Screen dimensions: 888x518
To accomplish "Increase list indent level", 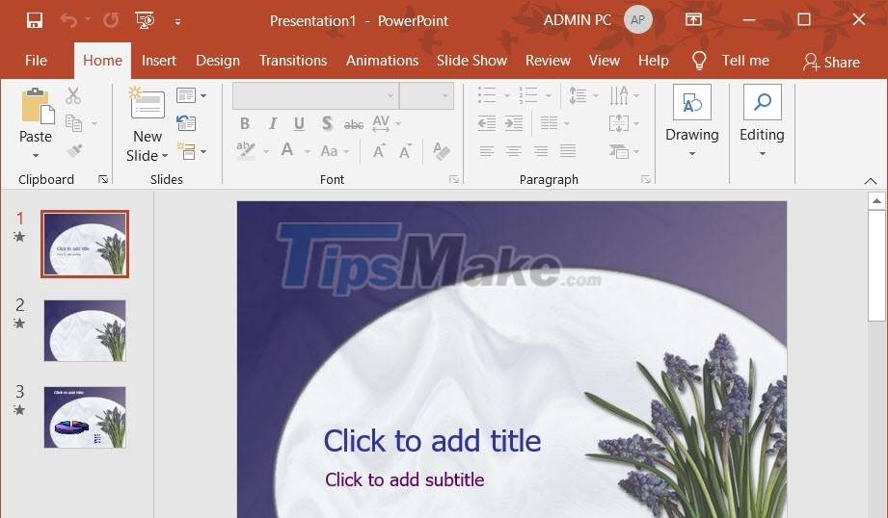I will [x=514, y=123].
